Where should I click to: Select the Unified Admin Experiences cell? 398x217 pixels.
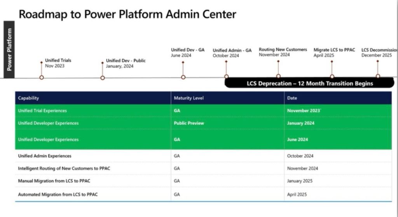pyautogui.click(x=93, y=156)
